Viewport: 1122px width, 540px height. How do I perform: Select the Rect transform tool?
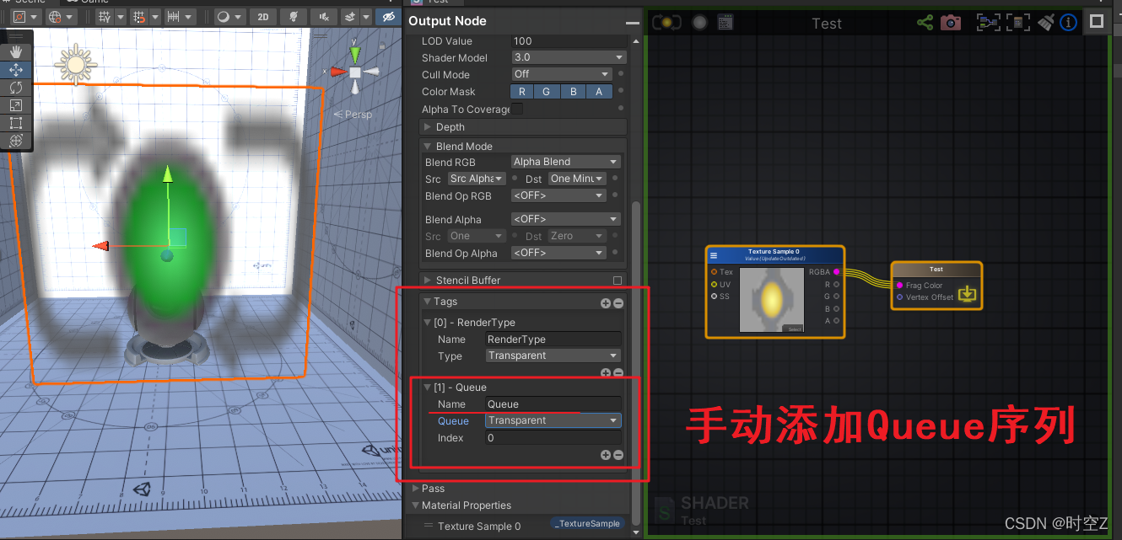tap(16, 123)
